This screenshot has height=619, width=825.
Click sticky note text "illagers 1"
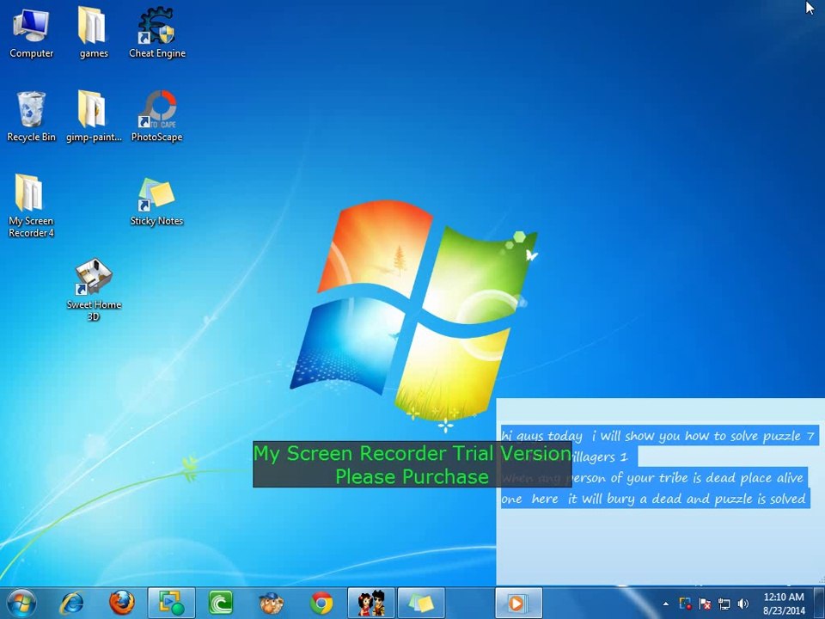point(601,457)
